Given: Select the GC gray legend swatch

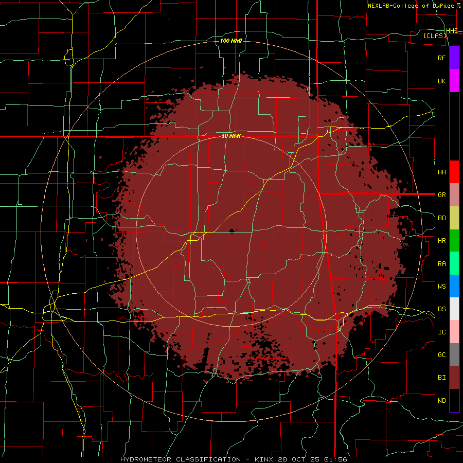Looking at the screenshot, I should pyautogui.click(x=454, y=354).
